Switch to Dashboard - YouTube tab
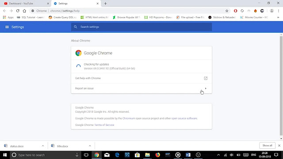Screen dimensions: 283x159 (x=25, y=4)
